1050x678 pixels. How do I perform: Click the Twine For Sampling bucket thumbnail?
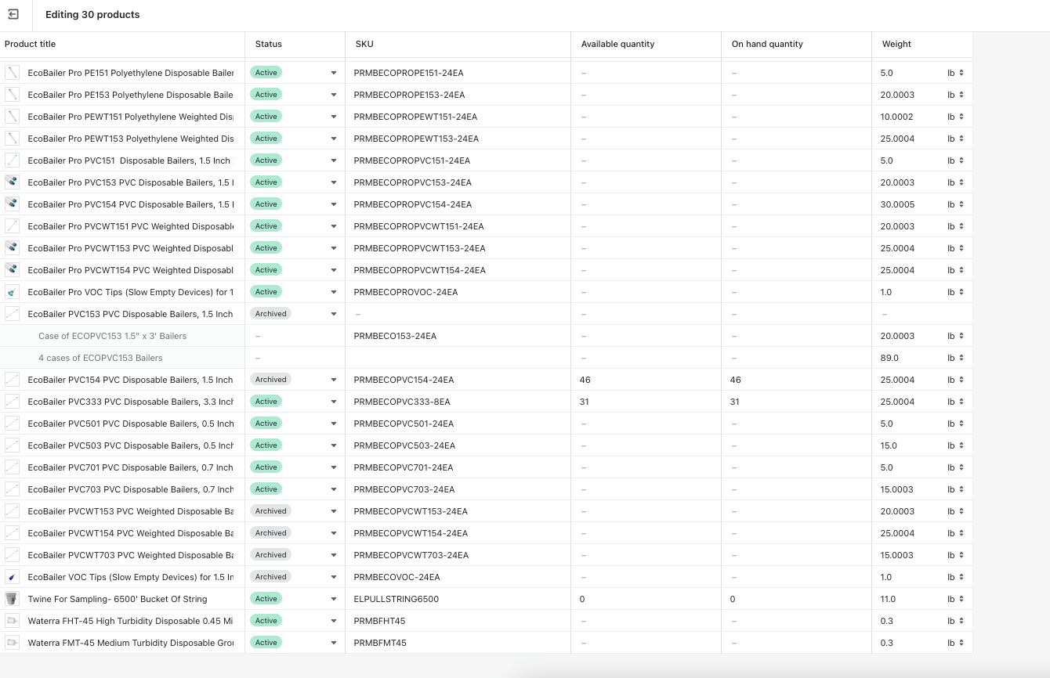(x=12, y=599)
